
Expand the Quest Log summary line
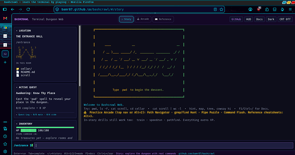36,114
